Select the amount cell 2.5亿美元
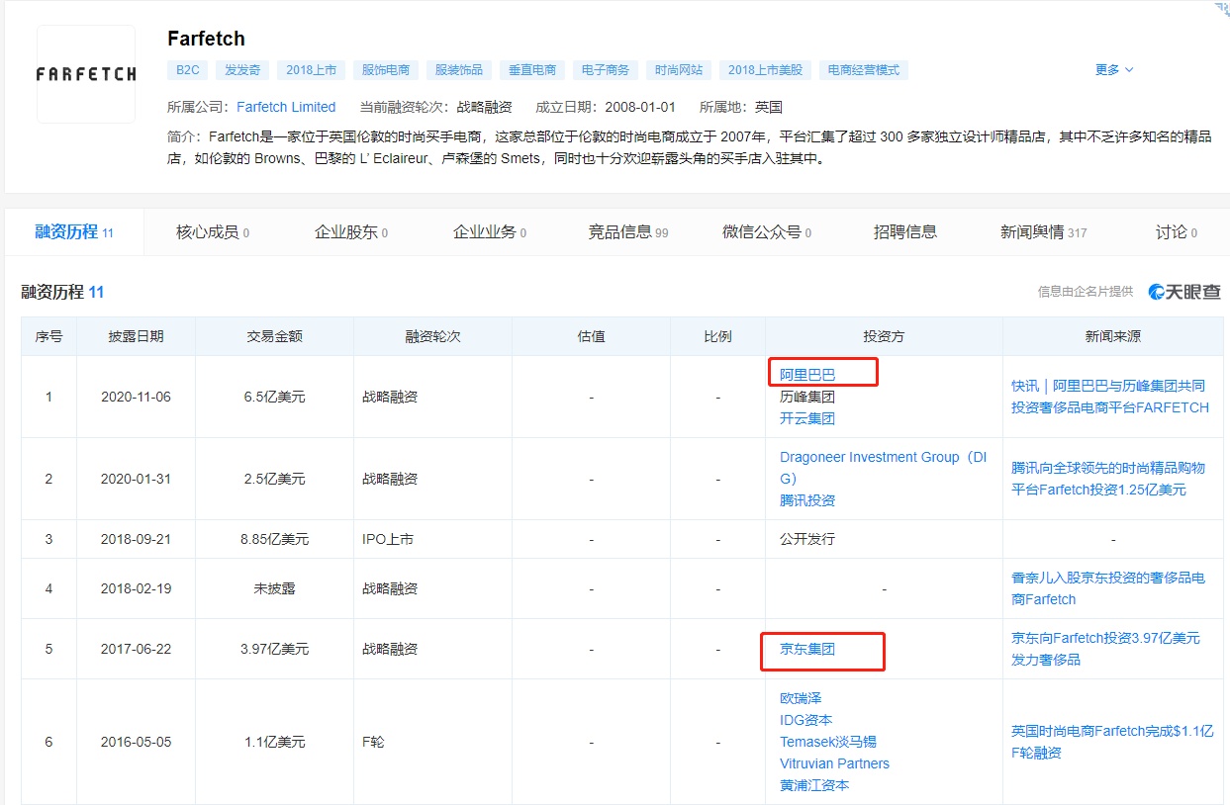The height and width of the screenshot is (805, 1230). 275,479
